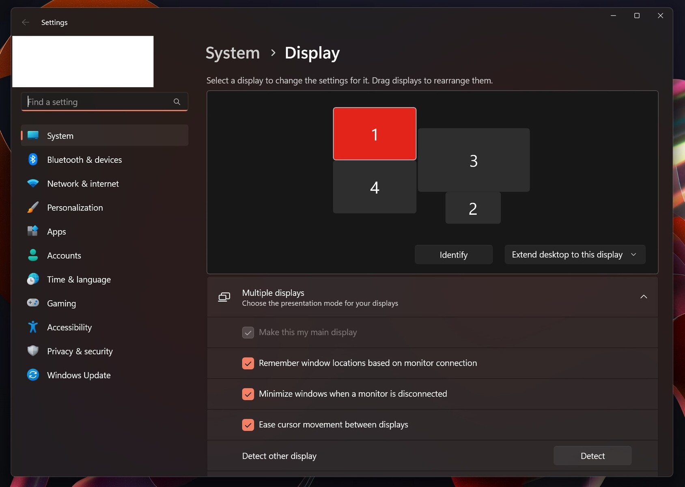Screen dimensions: 685x487
Task: Uncheck Minimize windows when monitor disconnected
Action: click(248, 394)
